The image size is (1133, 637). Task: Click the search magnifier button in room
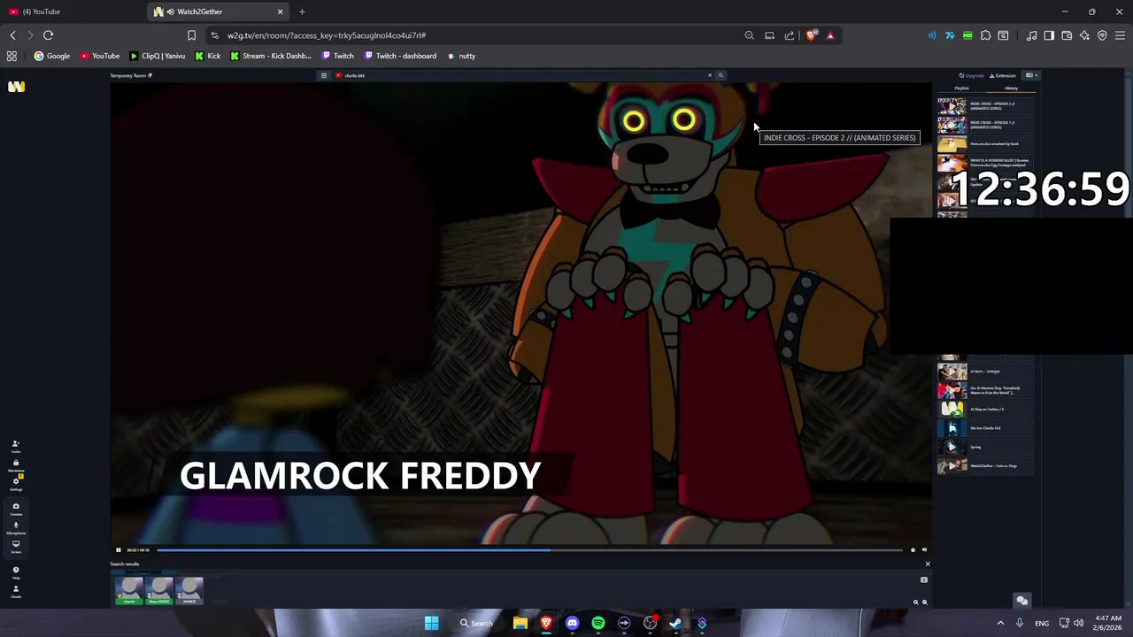point(721,75)
